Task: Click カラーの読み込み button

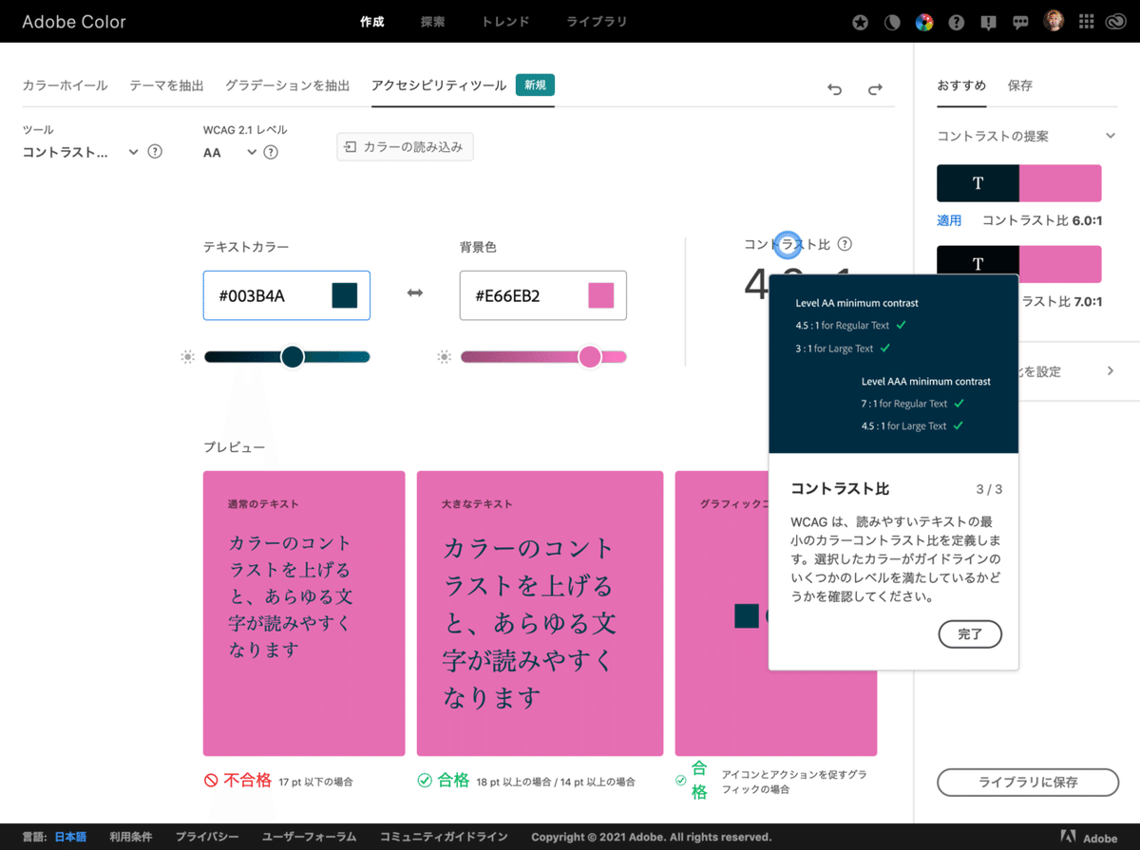Action: [x=406, y=147]
